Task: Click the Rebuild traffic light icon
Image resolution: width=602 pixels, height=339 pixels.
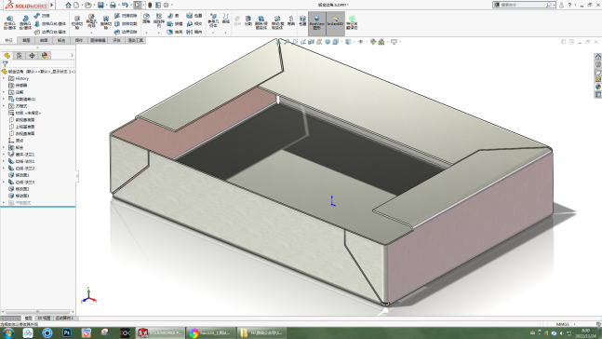Action: [150, 5]
